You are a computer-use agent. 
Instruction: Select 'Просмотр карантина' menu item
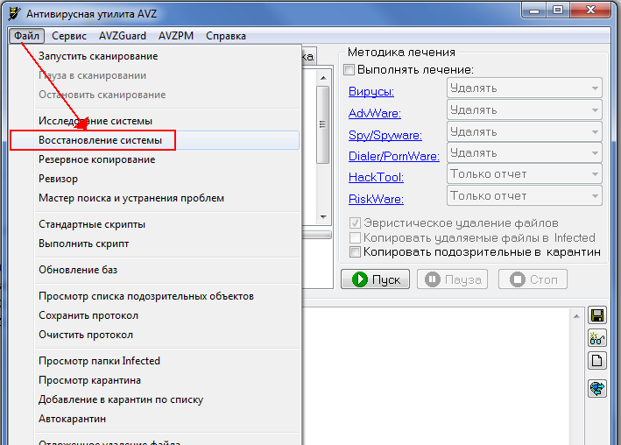(154, 380)
